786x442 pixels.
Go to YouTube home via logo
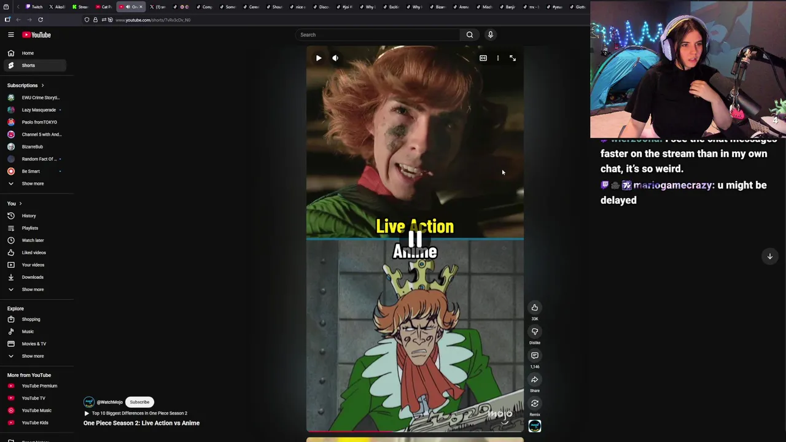pyautogui.click(x=37, y=35)
